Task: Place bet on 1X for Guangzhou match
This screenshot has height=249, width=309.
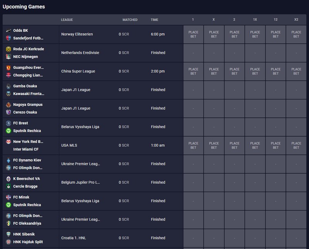Action: click(255, 71)
